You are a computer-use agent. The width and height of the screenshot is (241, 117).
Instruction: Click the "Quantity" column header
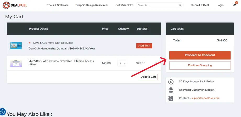[124, 29]
